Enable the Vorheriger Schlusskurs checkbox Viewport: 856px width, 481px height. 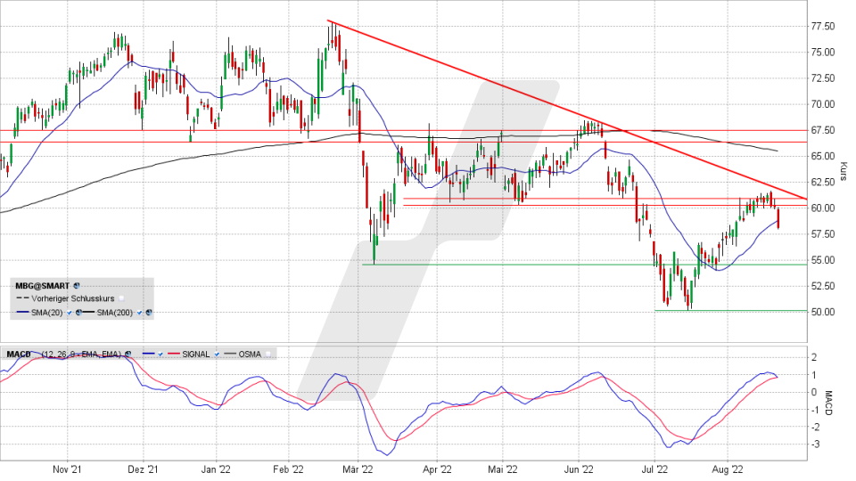[x=121, y=298]
